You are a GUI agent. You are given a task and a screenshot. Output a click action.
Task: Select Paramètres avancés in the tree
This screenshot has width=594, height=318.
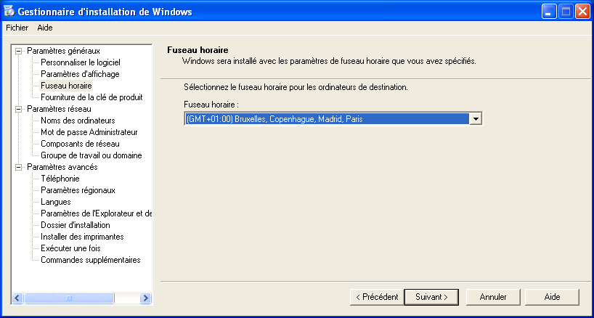(62, 167)
